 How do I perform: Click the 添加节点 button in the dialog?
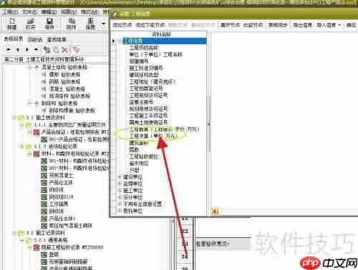click(122, 25)
